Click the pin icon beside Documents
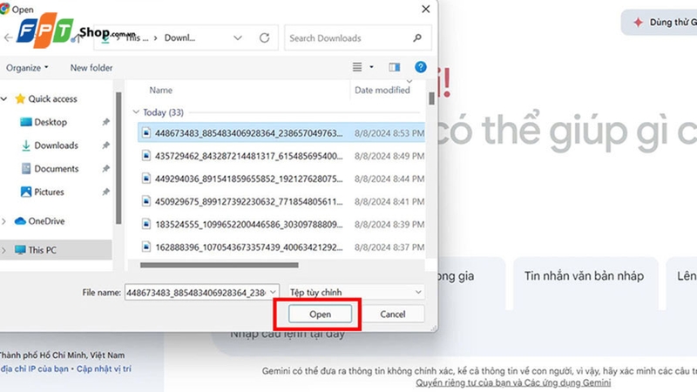This screenshot has height=392, width=697. (105, 168)
